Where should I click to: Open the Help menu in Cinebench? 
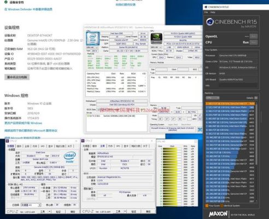click(213, 12)
